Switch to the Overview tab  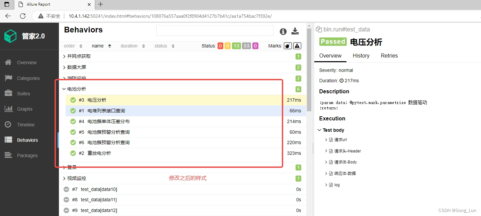coord(330,56)
